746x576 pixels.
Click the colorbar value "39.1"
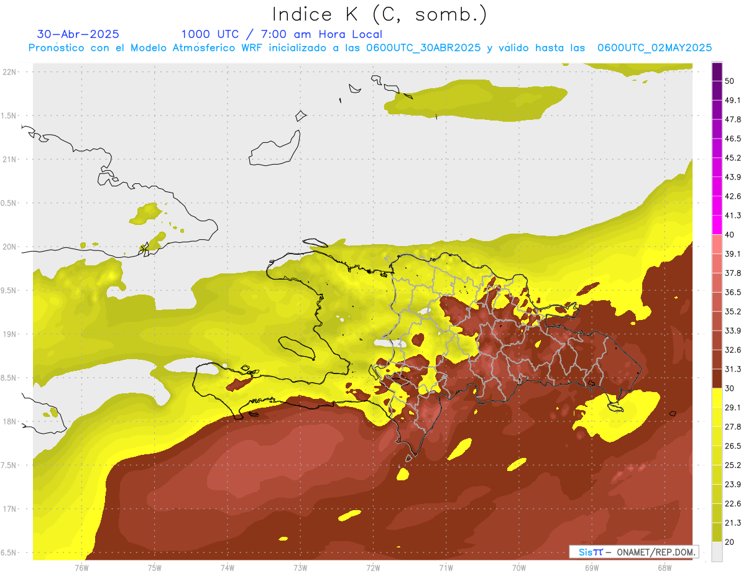click(x=734, y=254)
